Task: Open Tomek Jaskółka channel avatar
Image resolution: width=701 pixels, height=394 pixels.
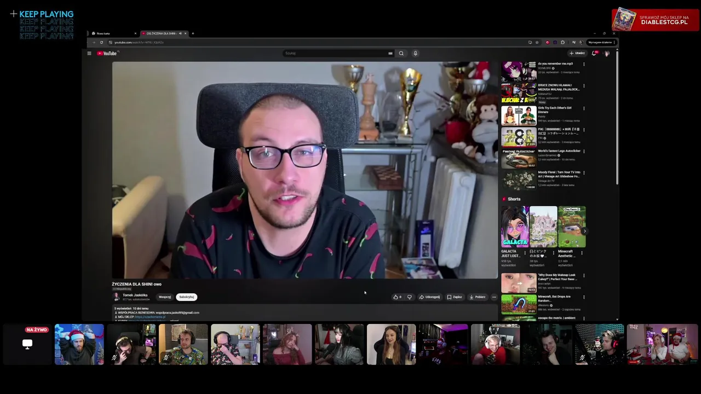Action: point(116,297)
